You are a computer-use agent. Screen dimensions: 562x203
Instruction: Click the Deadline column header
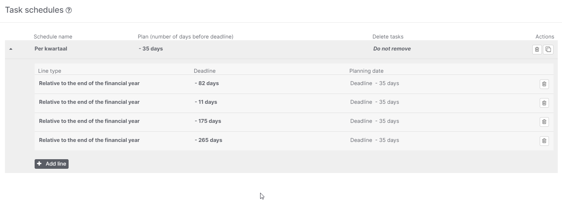click(x=205, y=71)
